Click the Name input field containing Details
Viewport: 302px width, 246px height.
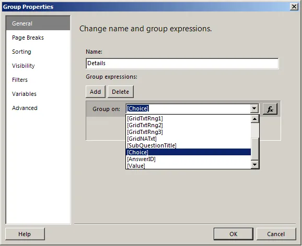[182, 64]
